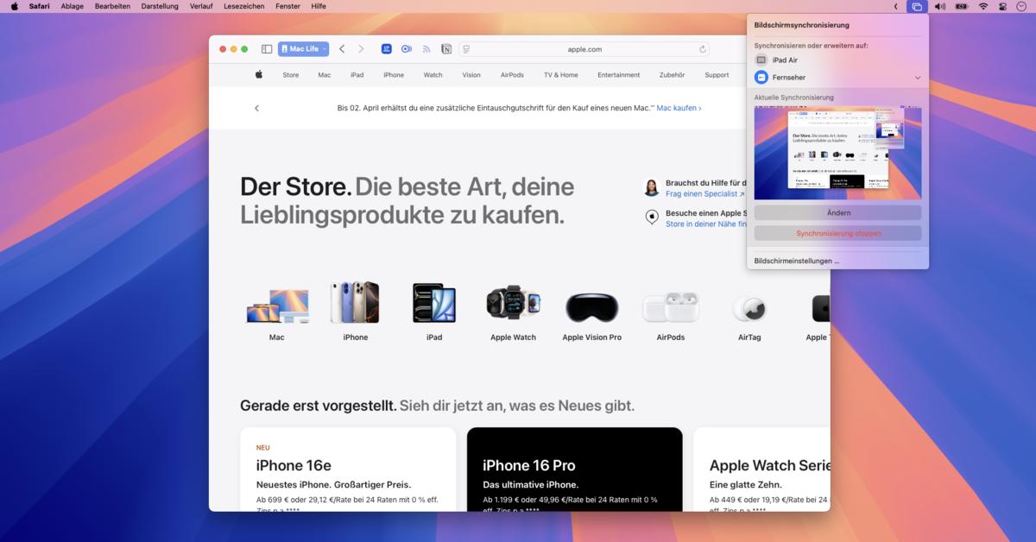The height and width of the screenshot is (542, 1036).
Task: Select the Apple Vision Pro category image
Action: coord(592,306)
